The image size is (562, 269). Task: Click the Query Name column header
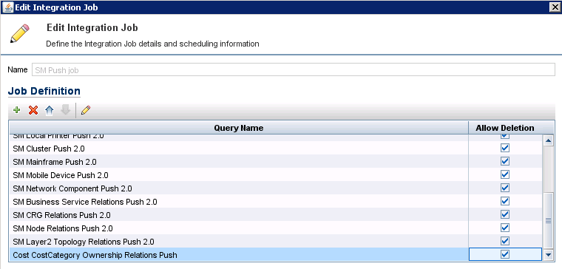[x=239, y=128]
